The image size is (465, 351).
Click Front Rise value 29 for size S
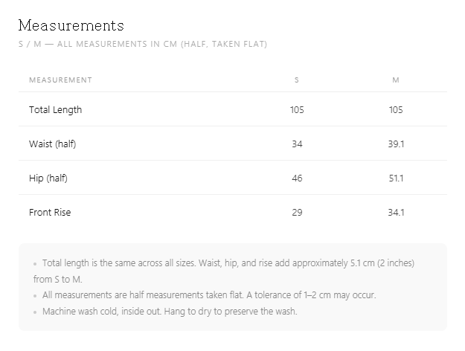pyautogui.click(x=297, y=212)
